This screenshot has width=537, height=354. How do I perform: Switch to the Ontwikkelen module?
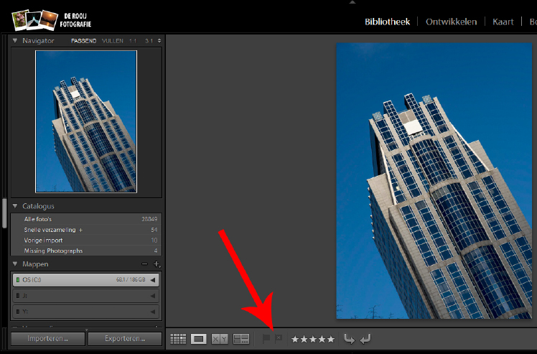click(452, 22)
